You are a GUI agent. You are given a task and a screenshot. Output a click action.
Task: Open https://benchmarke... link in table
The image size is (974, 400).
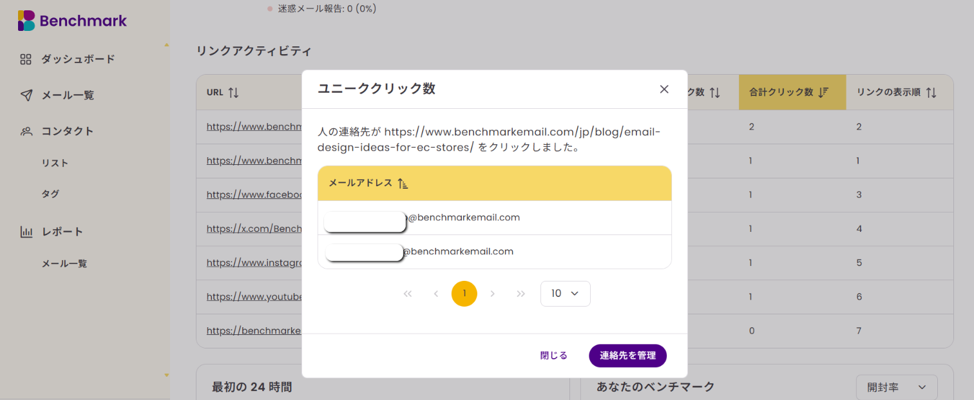[254, 331]
